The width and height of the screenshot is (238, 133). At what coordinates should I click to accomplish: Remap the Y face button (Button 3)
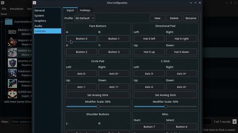(114, 52)
